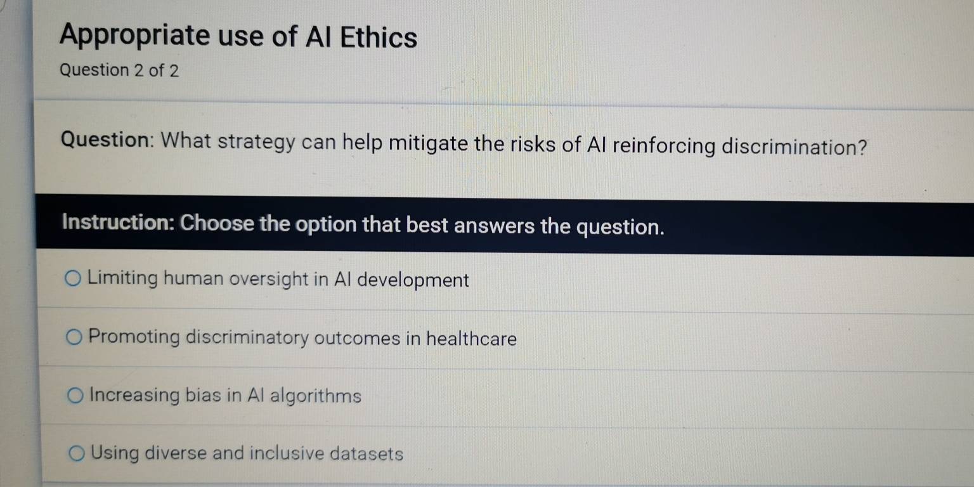Click the option text 'Limiting human oversight in AI development'
This screenshot has width=974, height=487.
[x=278, y=280]
